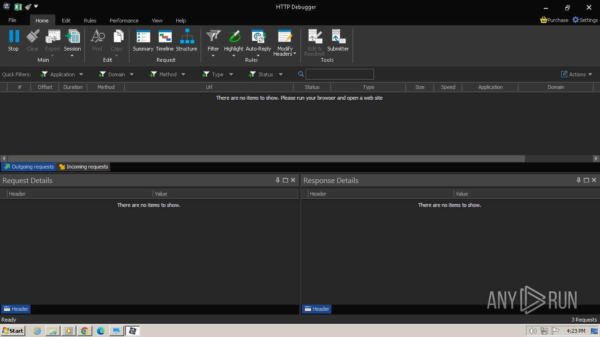The width and height of the screenshot is (600, 337).
Task: Switch to the Home ribbon tab
Action: click(42, 20)
